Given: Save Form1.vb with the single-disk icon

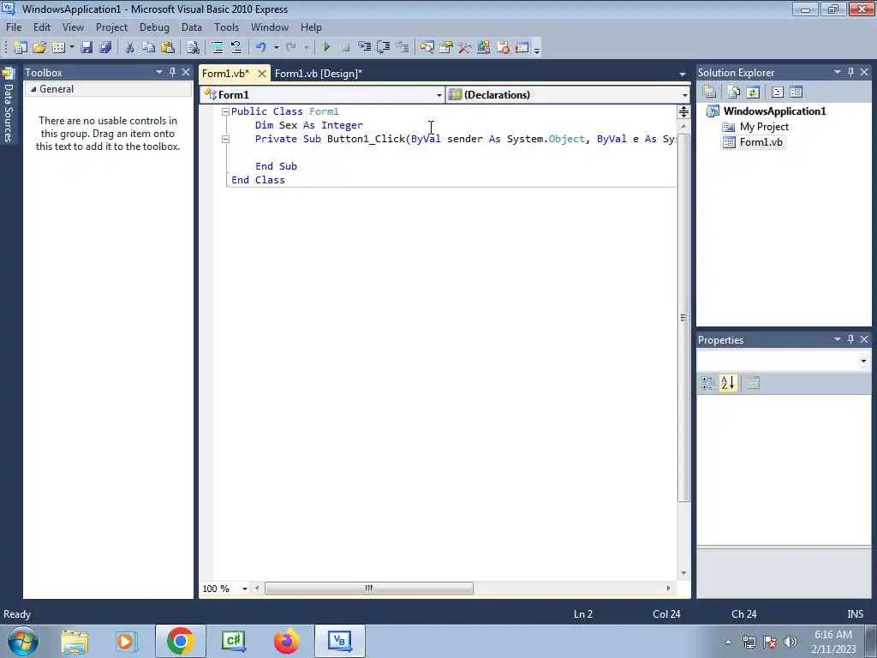Looking at the screenshot, I should [87, 48].
